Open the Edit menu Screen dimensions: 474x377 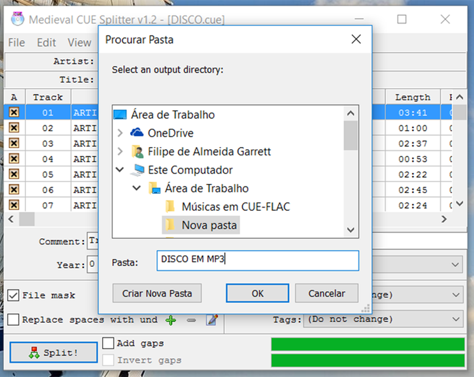[46, 42]
